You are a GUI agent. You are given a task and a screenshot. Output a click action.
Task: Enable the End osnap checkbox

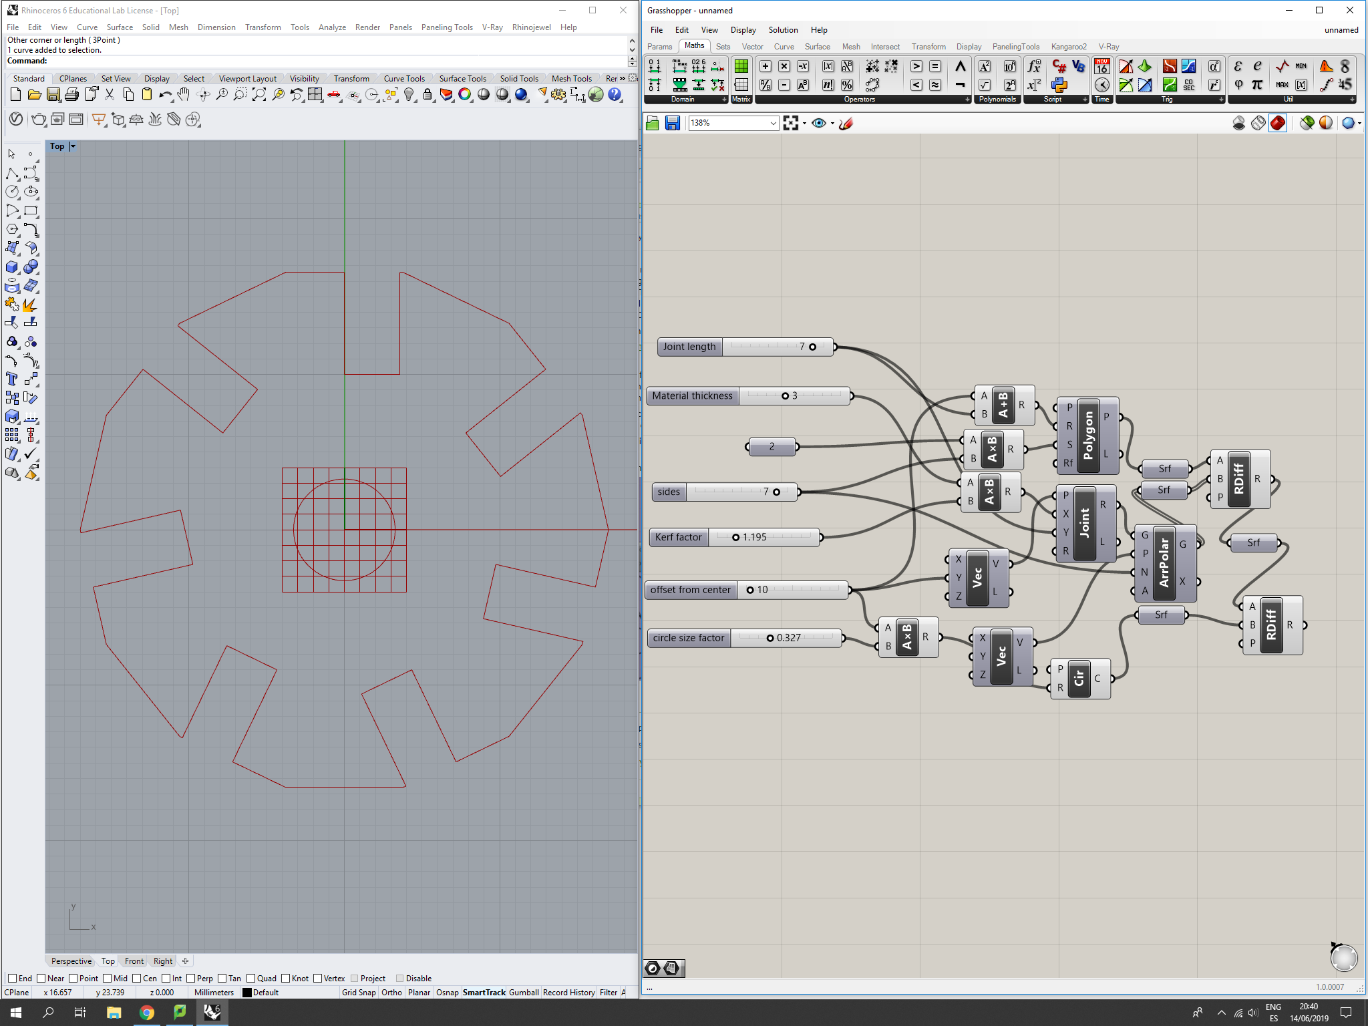point(12,979)
